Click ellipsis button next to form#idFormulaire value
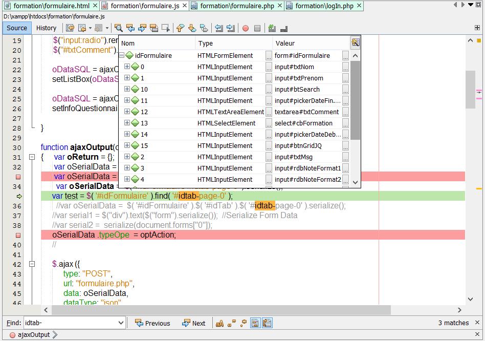This screenshot has width=485, height=341. tap(345, 56)
